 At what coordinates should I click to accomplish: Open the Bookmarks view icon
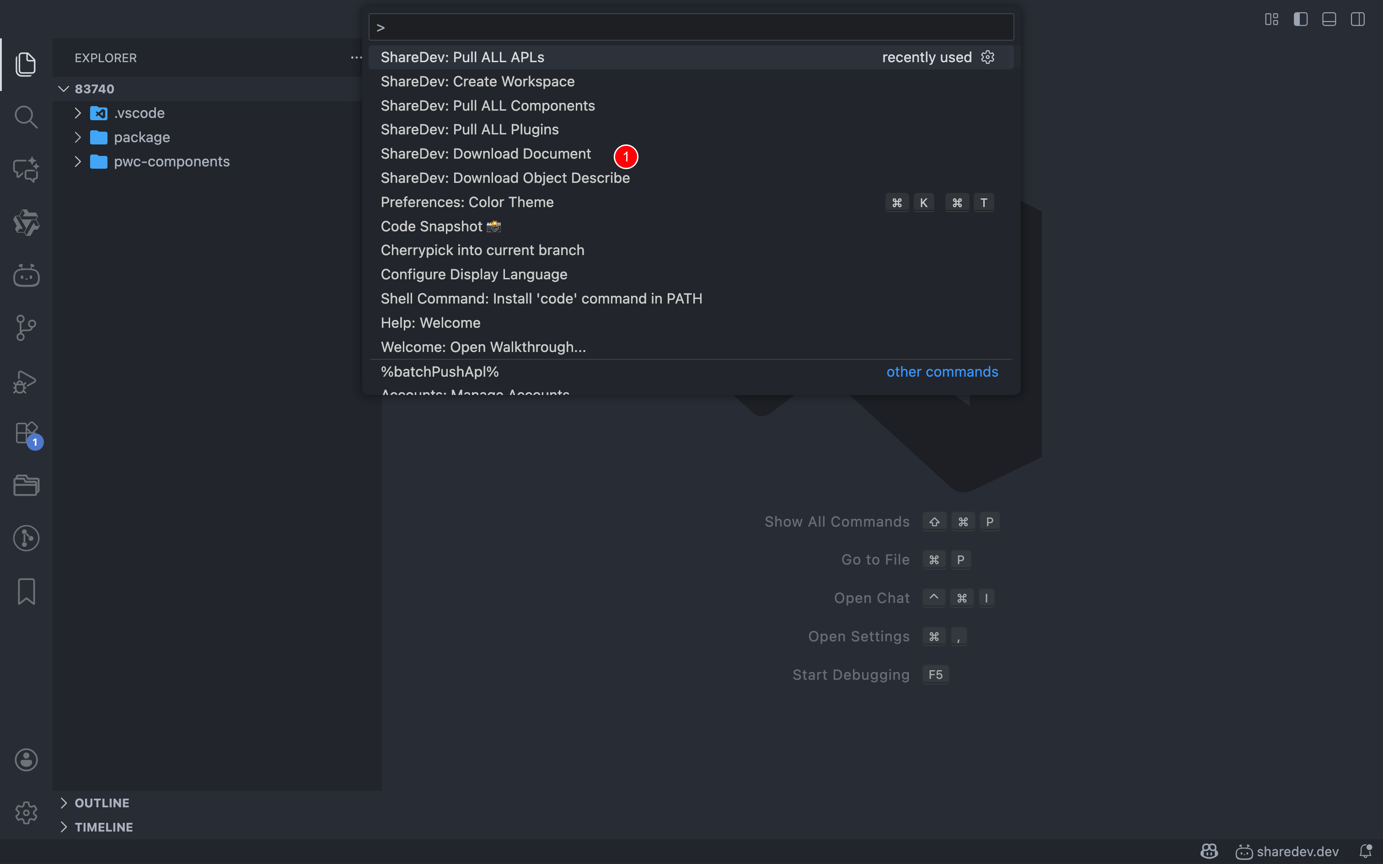pyautogui.click(x=26, y=591)
